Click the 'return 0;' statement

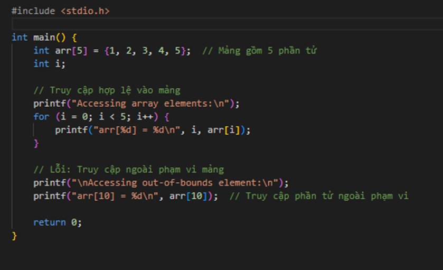pos(58,222)
